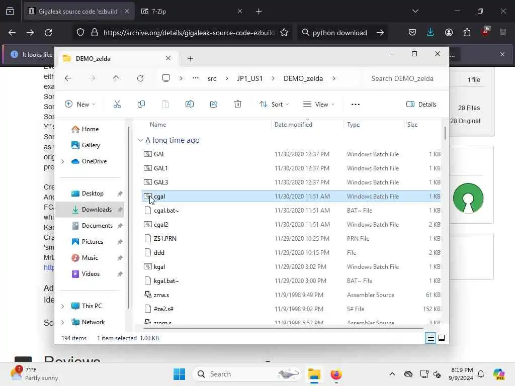The width and height of the screenshot is (515, 386).
Task: Select the GAL3 batch file
Action: pos(291,182)
